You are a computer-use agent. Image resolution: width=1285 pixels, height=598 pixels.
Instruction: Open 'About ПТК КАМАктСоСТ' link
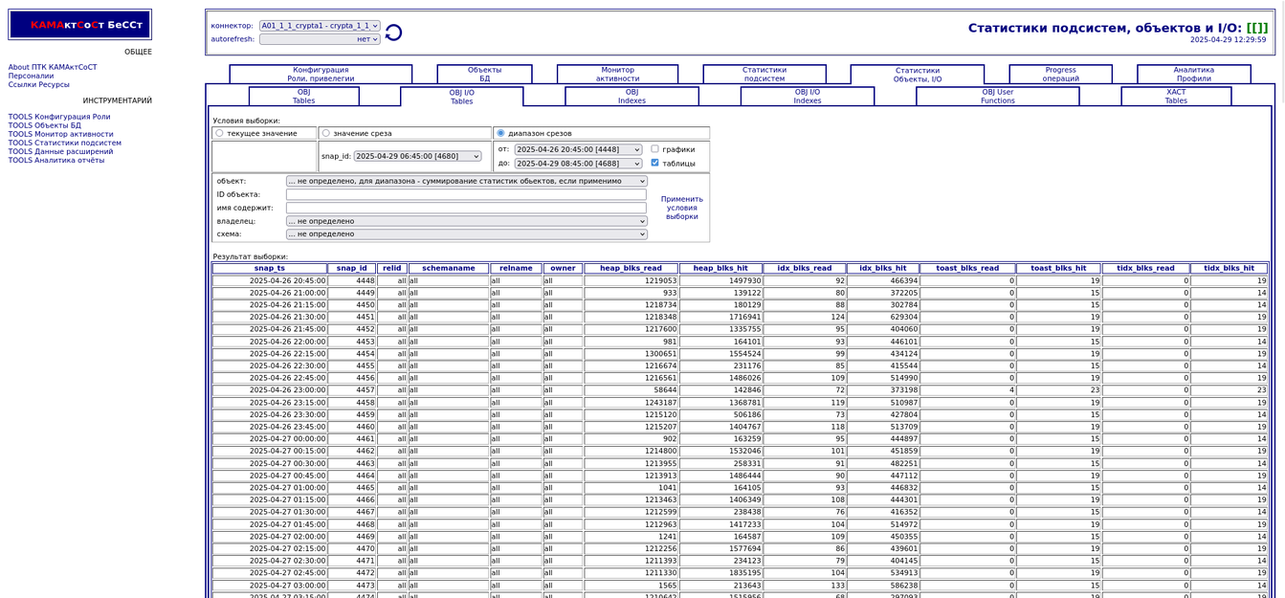[53, 67]
